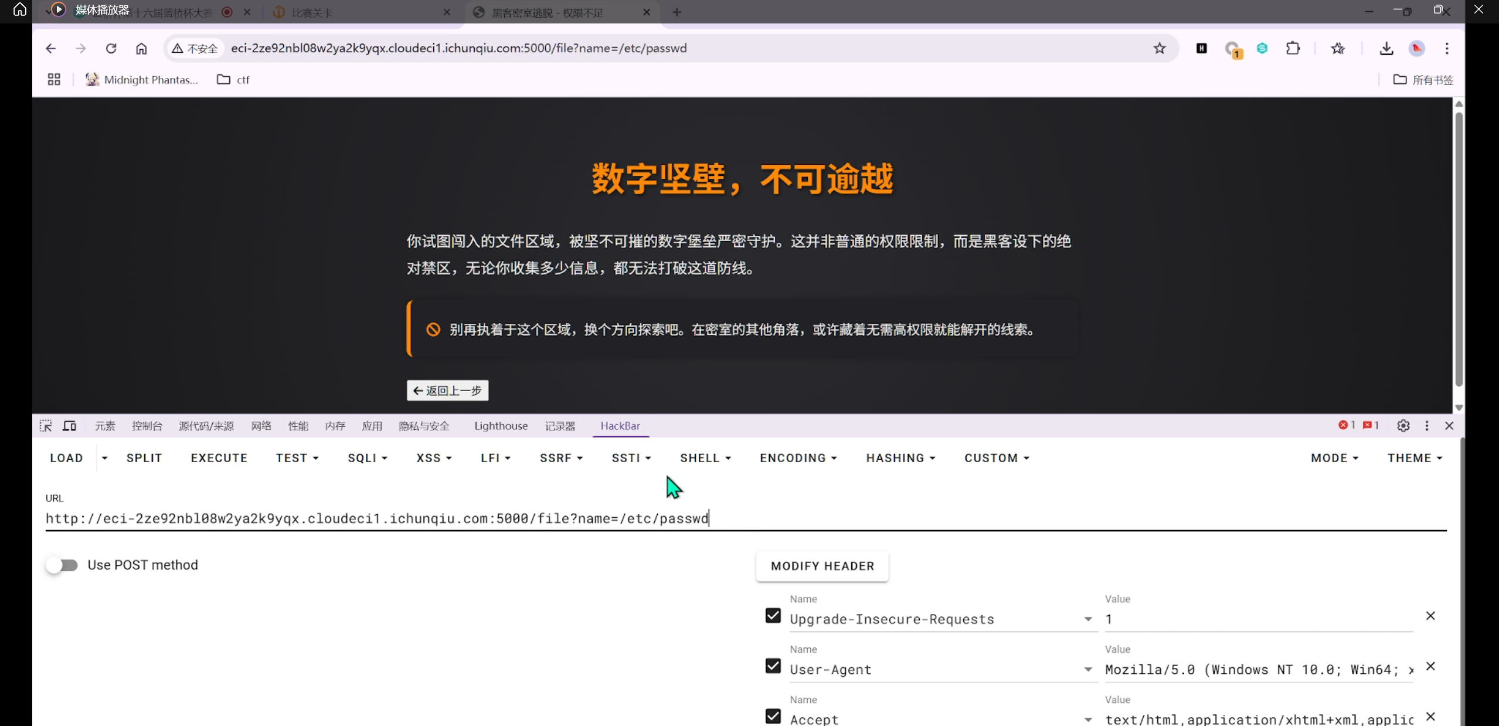Bookmark this page with star icon
1499x726 pixels.
(x=1159, y=49)
